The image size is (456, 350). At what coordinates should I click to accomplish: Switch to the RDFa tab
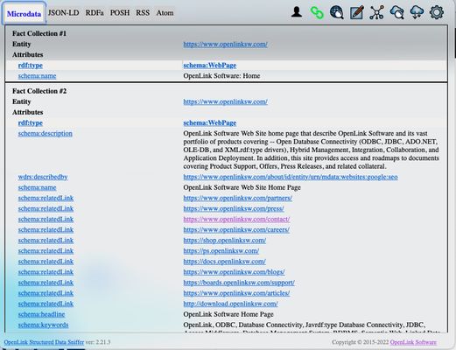click(x=95, y=13)
